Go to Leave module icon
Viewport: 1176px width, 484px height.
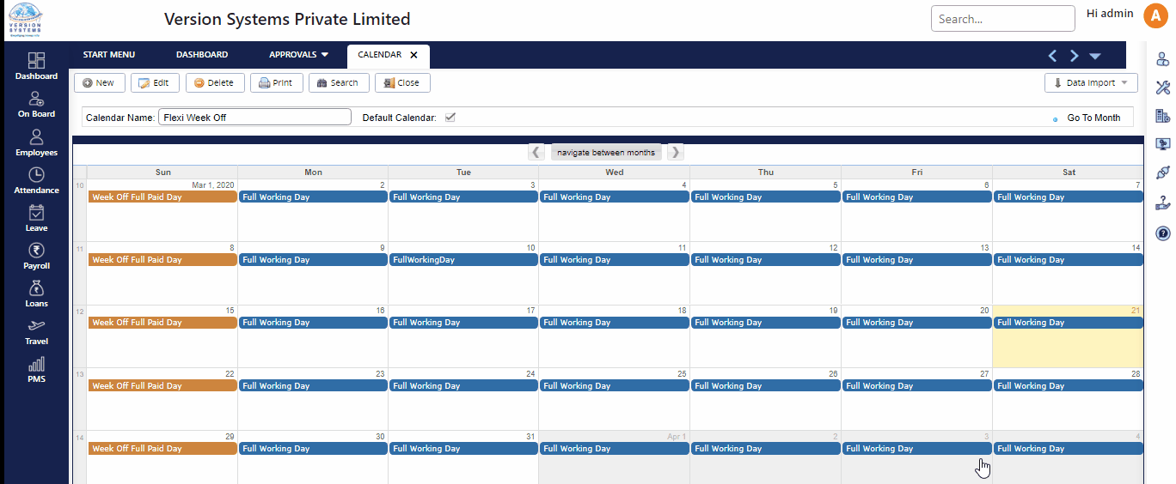[x=36, y=213]
